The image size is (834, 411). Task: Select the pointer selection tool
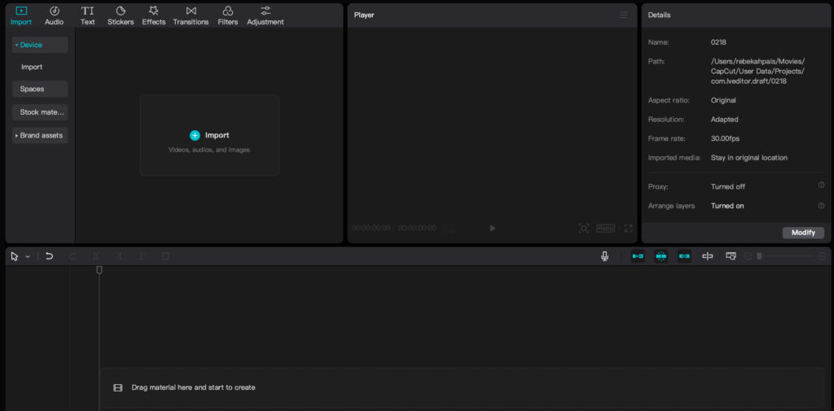click(15, 256)
